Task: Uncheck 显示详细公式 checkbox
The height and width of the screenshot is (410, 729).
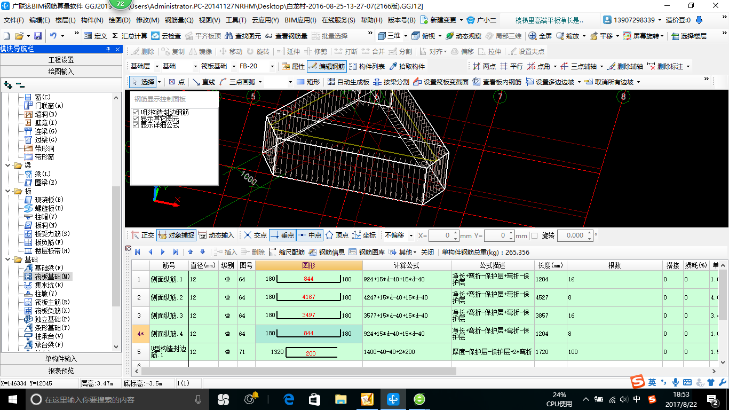Action: (x=136, y=125)
